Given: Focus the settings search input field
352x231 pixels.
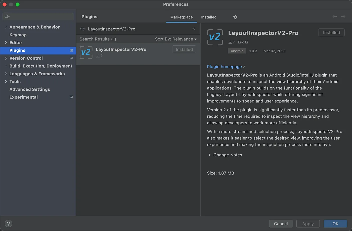Looking at the screenshot, I should pos(38,17).
